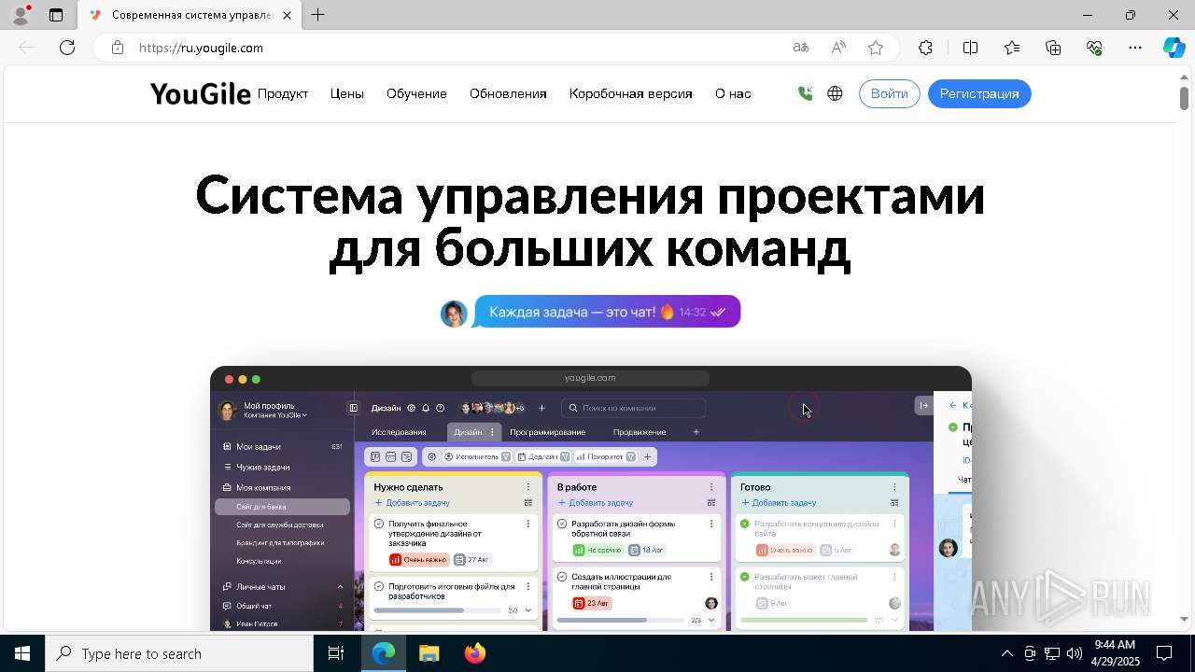The image size is (1195, 672).
Task: Open the Windows Start menu
Action: pos(22,653)
